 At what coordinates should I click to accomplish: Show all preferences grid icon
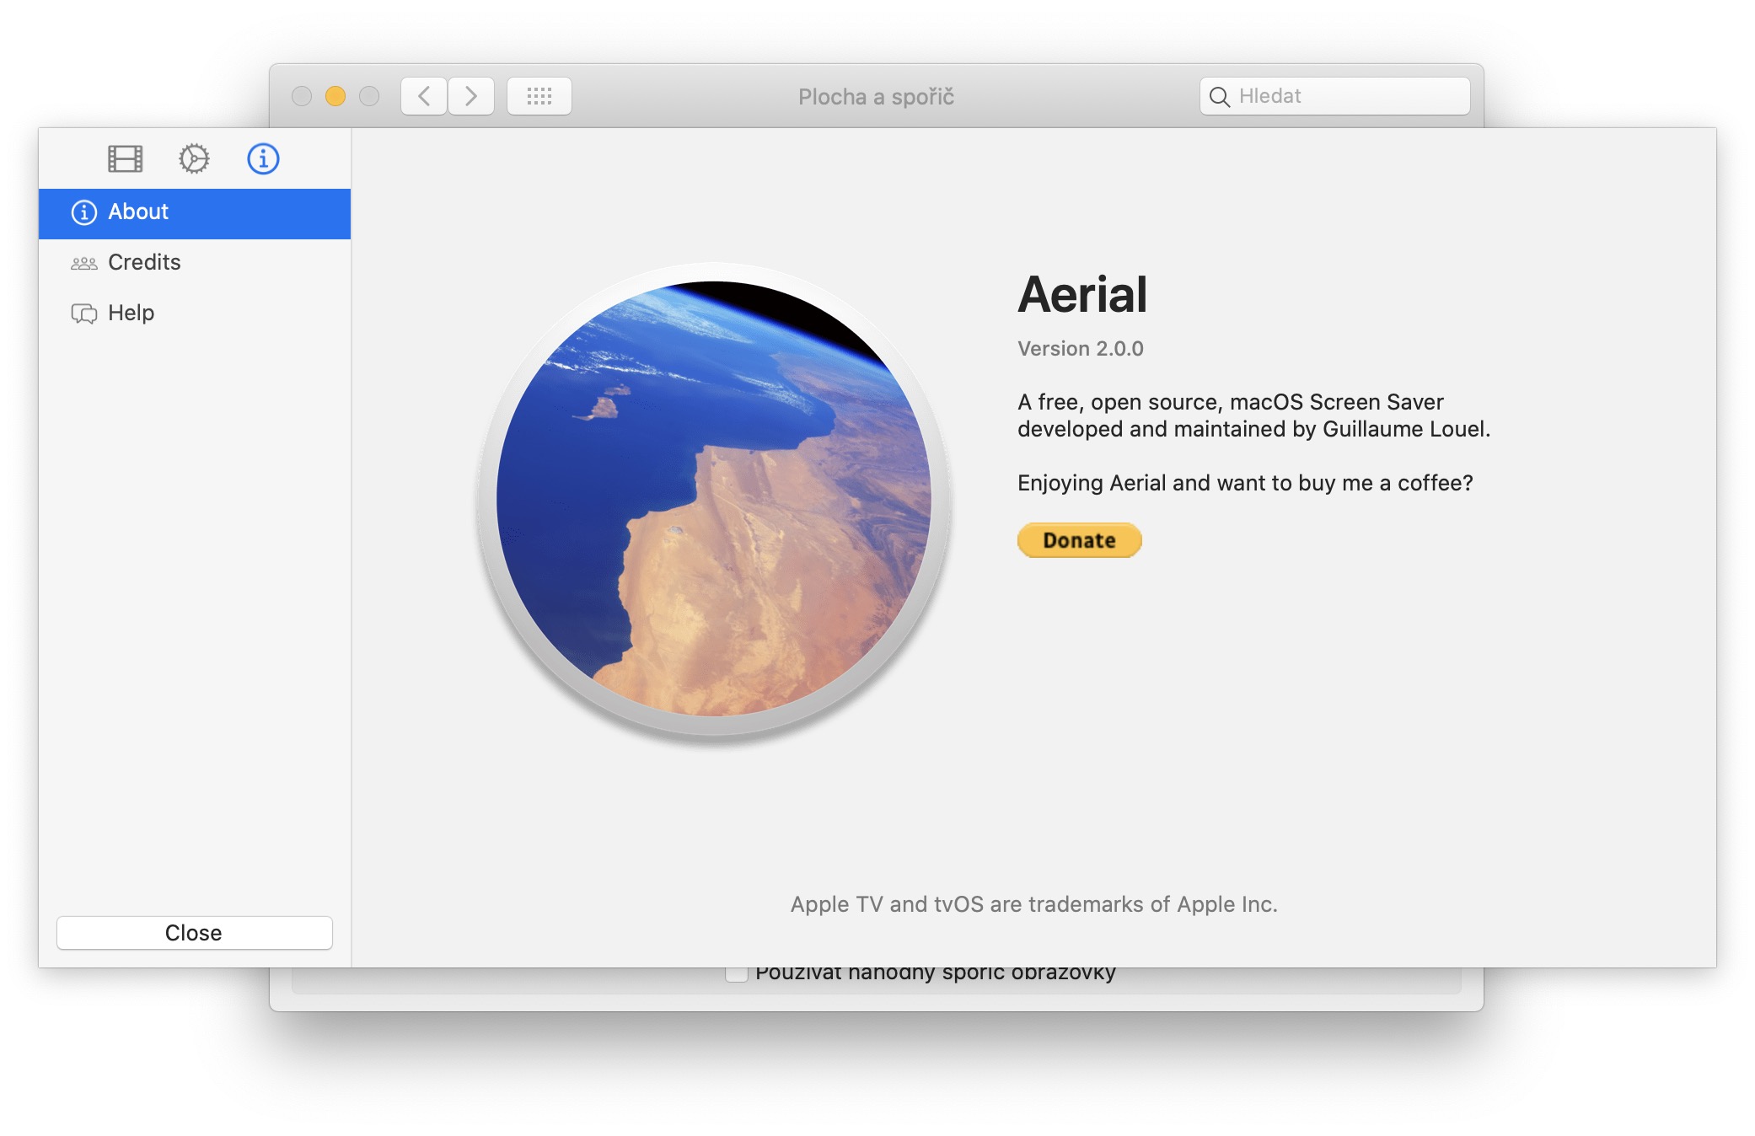(539, 96)
